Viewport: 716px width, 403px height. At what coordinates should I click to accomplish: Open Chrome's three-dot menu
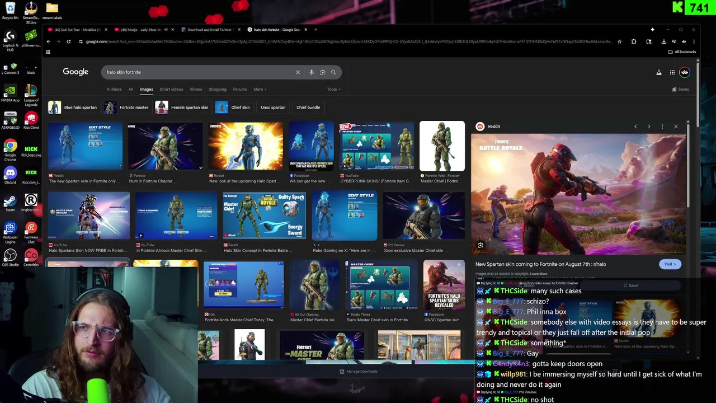694,41
